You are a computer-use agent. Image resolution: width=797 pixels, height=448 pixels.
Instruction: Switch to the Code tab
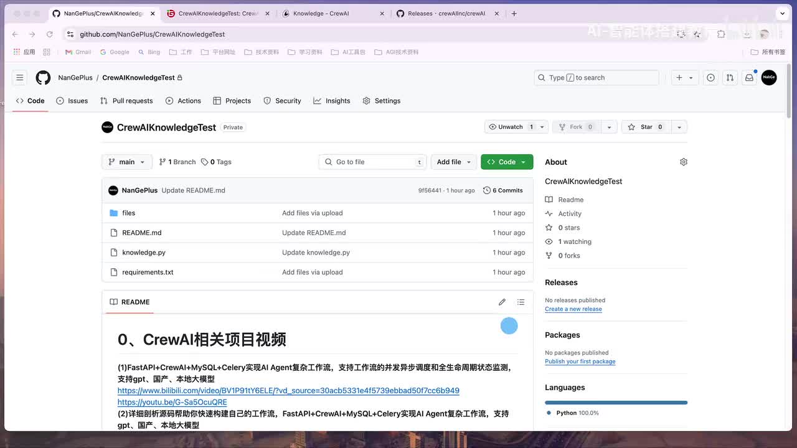pos(30,101)
